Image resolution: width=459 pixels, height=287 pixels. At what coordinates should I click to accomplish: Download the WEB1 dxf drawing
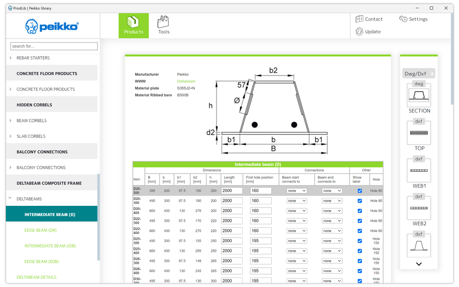[419, 170]
